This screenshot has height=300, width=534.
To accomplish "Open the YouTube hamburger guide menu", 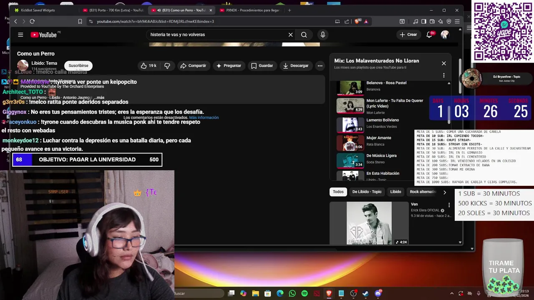I will point(20,35).
